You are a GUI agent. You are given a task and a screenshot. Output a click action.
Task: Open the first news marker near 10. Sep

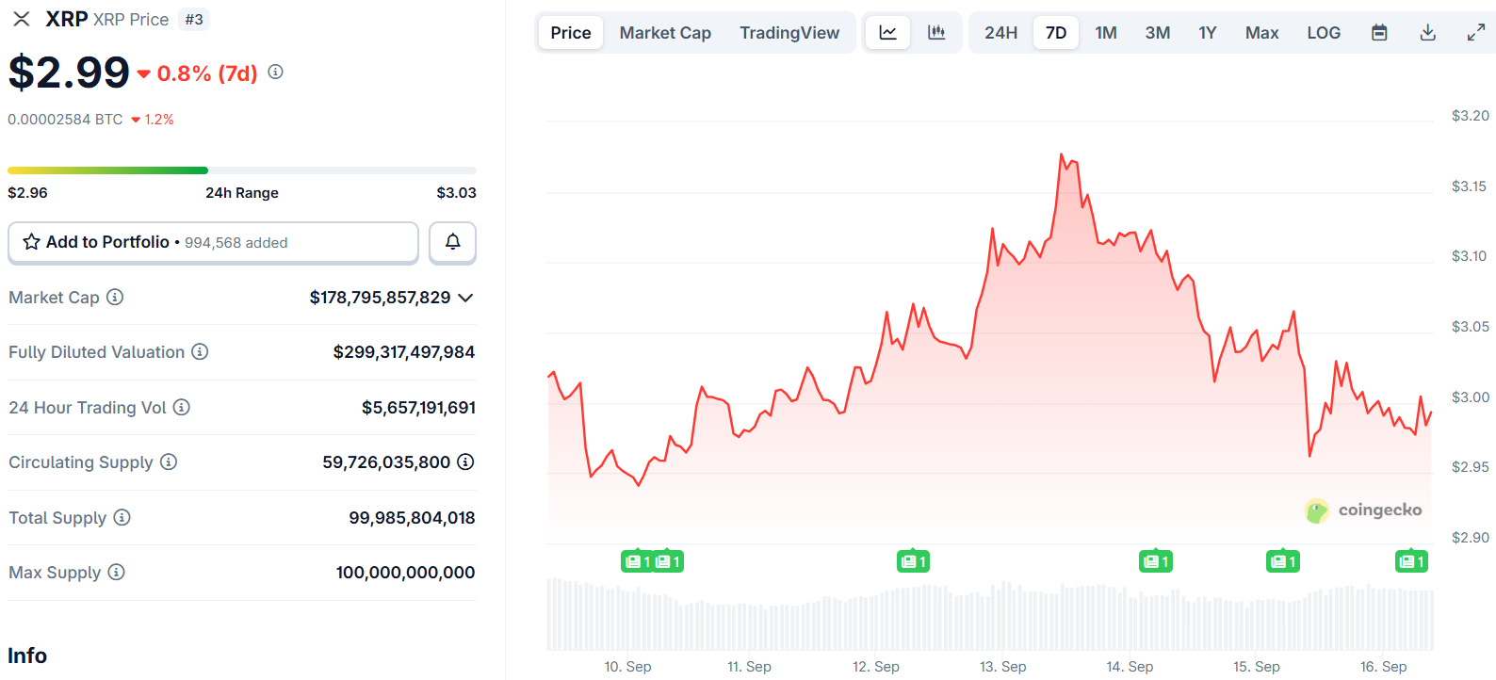(x=638, y=561)
